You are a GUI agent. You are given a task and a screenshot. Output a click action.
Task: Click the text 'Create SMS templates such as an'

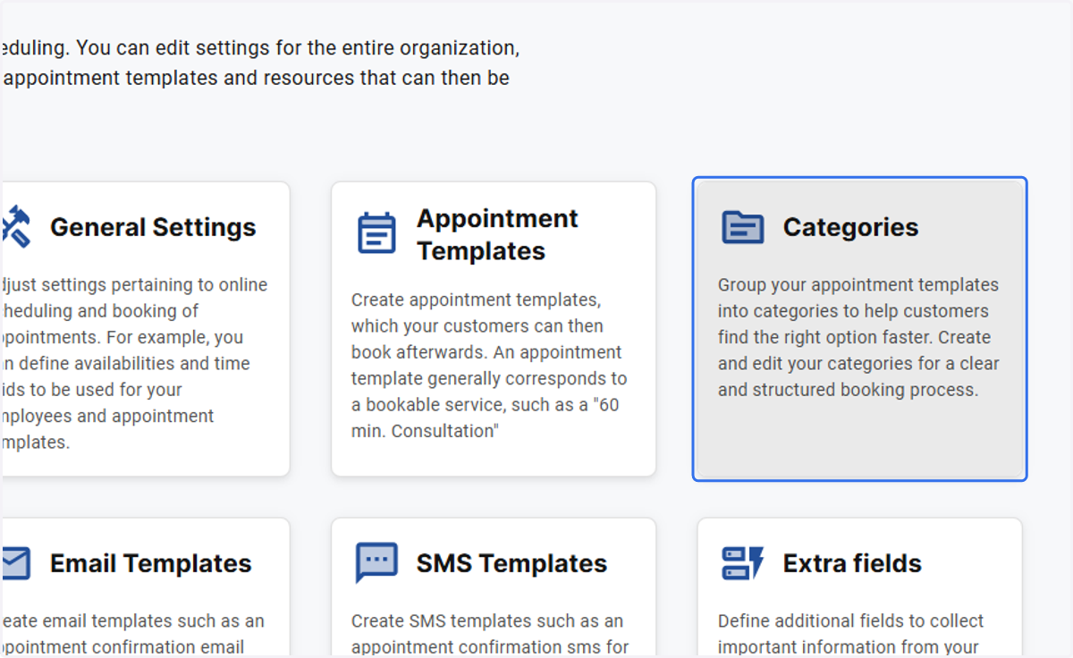click(487, 620)
